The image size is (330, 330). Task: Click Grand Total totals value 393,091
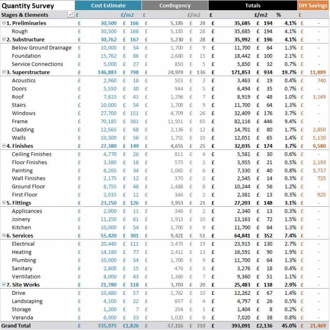pyautogui.click(x=241, y=326)
